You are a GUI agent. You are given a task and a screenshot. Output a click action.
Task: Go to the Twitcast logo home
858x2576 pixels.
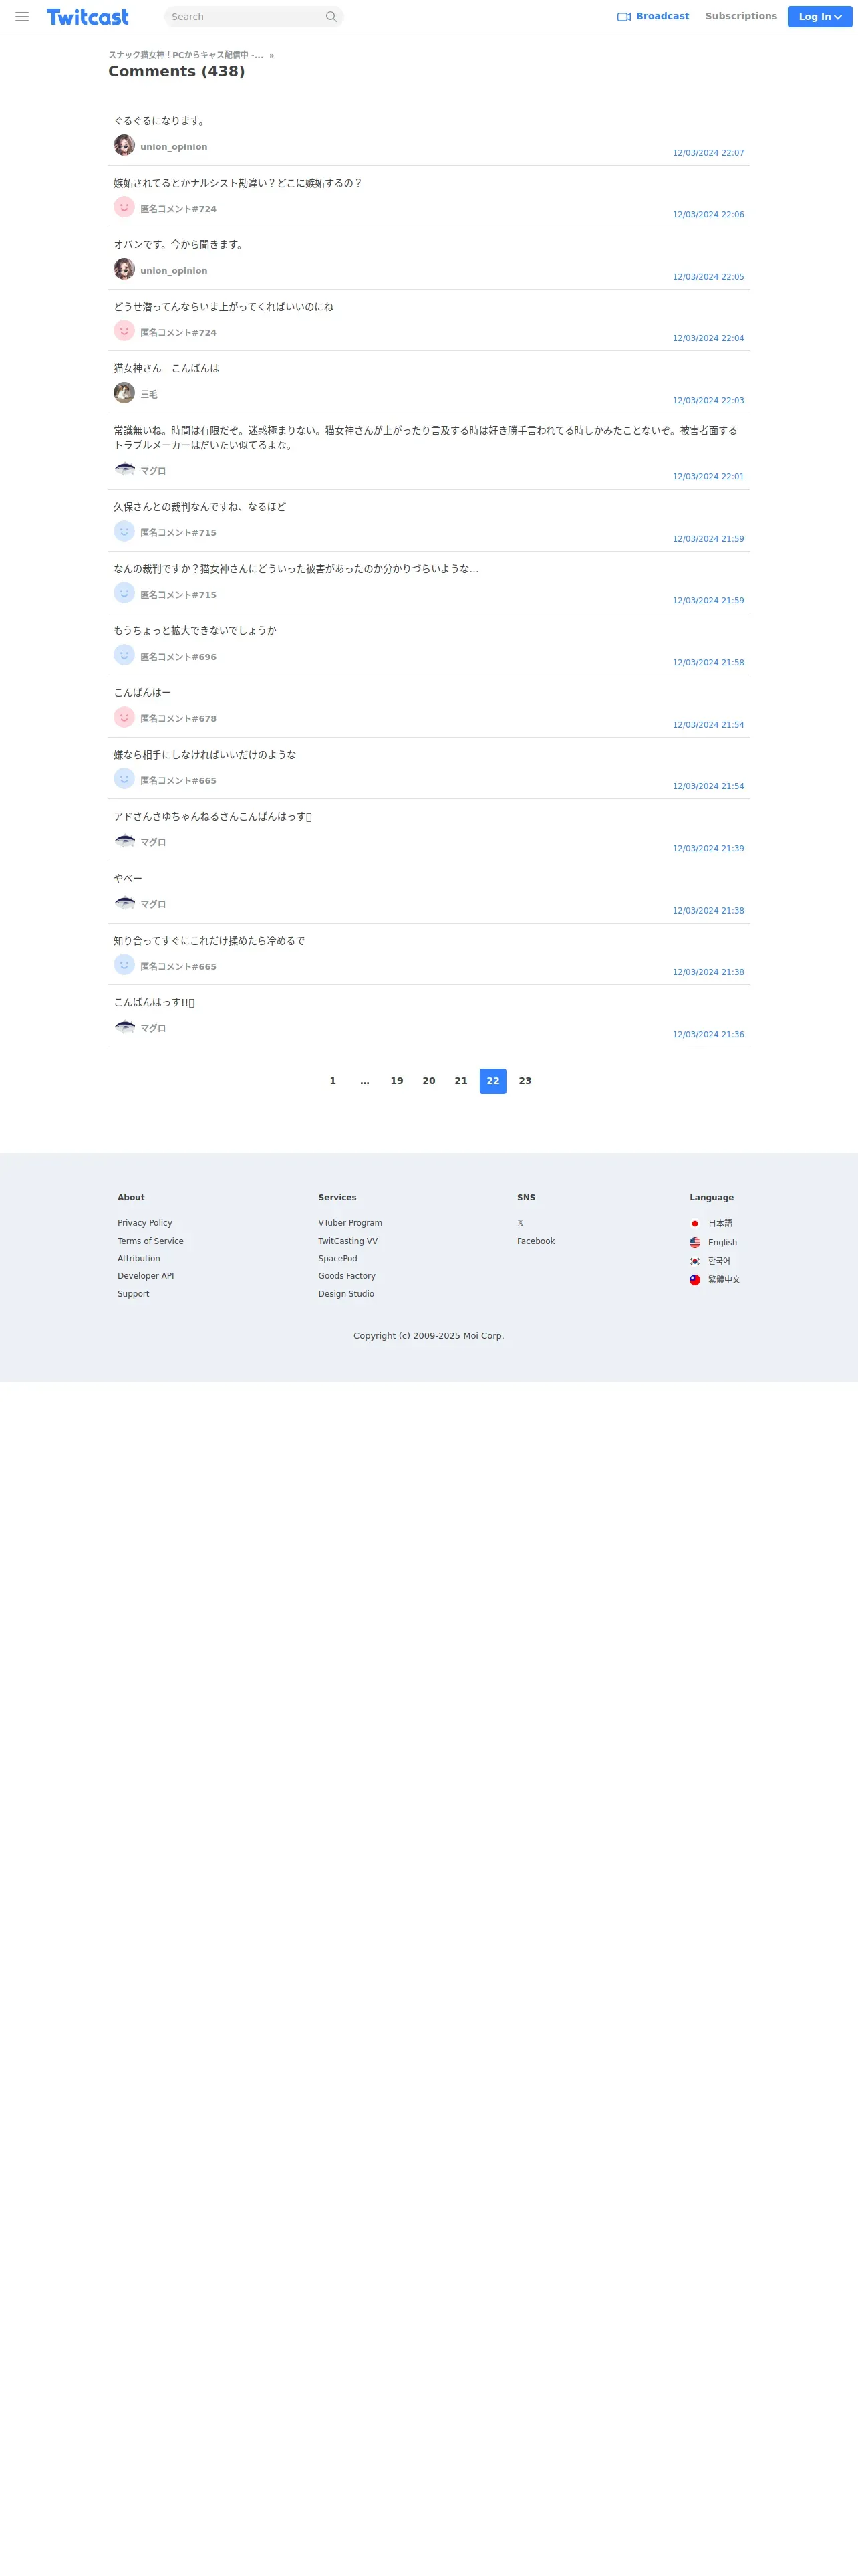coord(88,17)
